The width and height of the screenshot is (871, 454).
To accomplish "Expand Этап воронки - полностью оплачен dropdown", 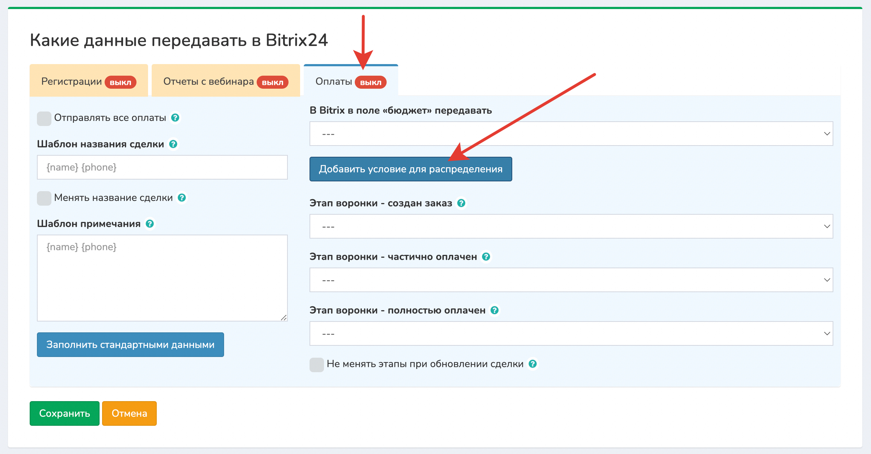I will 571,333.
